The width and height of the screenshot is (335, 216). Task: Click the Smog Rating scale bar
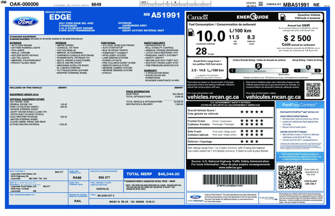[x=307, y=70]
